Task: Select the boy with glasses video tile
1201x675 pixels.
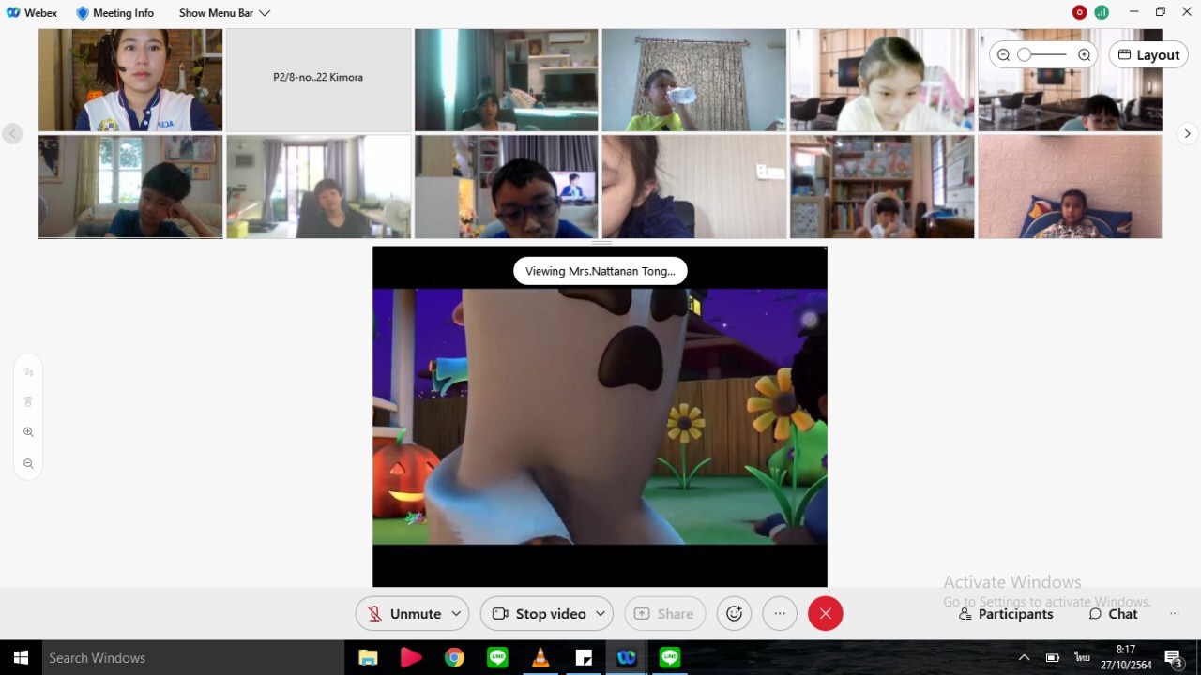Action: 506,187
